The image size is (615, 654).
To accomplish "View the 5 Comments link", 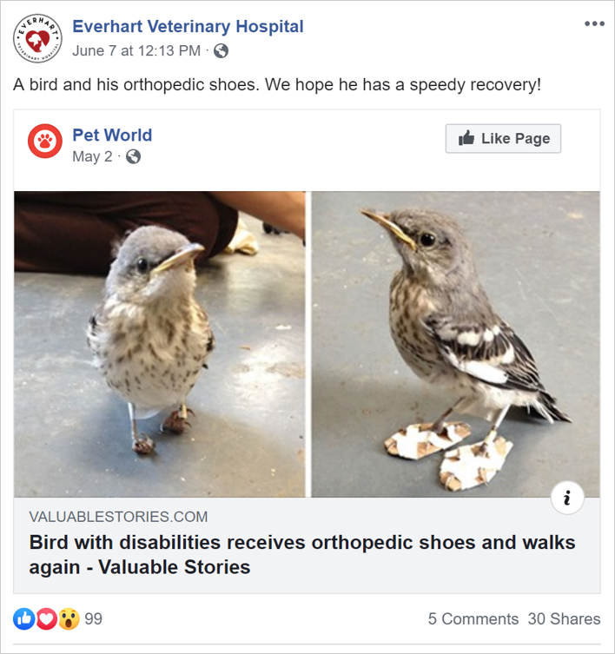I will [473, 619].
